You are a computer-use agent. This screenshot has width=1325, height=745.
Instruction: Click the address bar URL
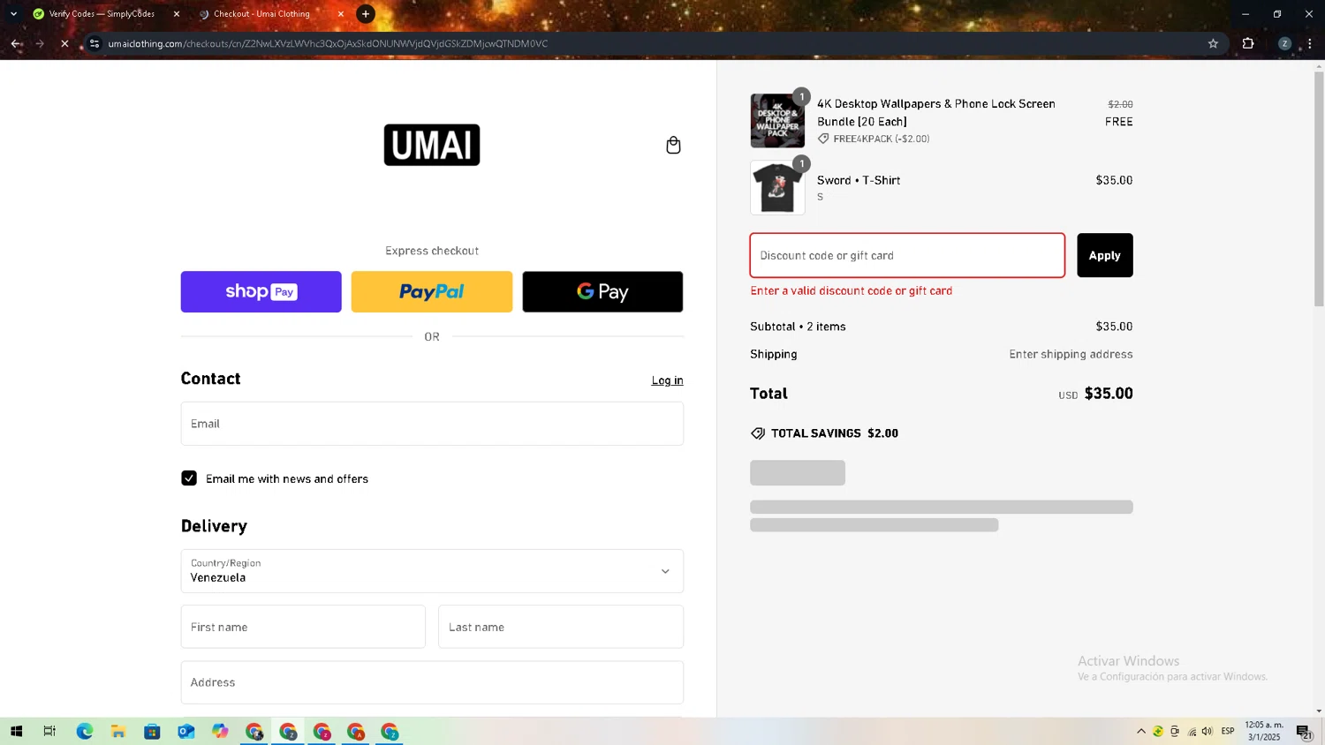point(328,43)
